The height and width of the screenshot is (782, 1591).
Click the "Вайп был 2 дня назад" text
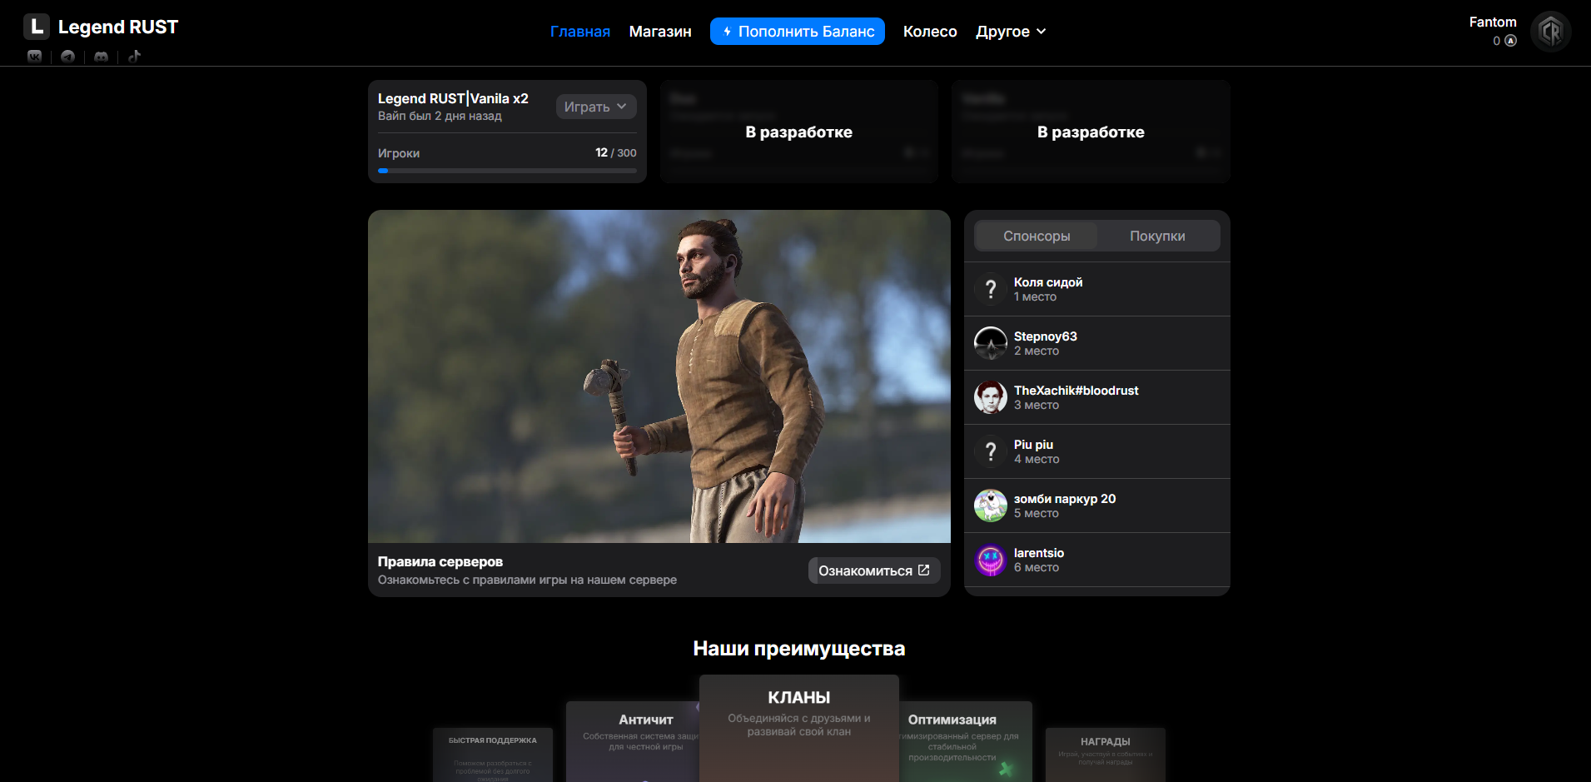tap(440, 116)
